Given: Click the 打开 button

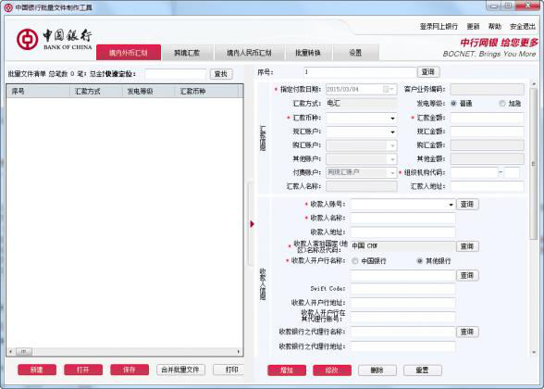Looking at the screenshot, I should [x=83, y=370].
